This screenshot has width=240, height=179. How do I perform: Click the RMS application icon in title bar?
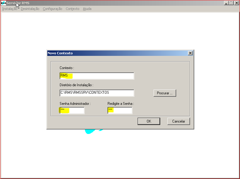click(3, 3)
